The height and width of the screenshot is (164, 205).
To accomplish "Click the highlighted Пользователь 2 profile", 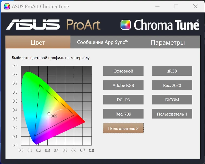I will (x=123, y=128).
